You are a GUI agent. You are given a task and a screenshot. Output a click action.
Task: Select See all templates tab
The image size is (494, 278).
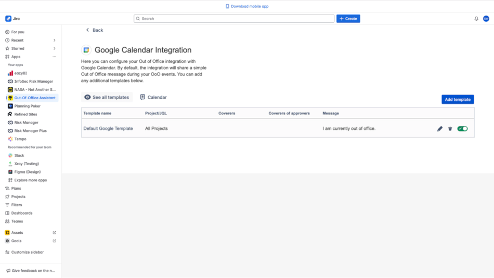(x=107, y=97)
